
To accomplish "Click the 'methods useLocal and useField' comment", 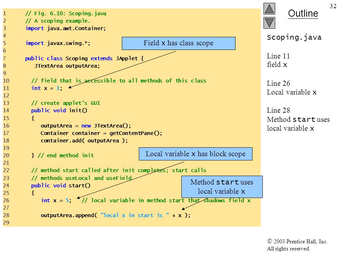I will pos(81,178).
